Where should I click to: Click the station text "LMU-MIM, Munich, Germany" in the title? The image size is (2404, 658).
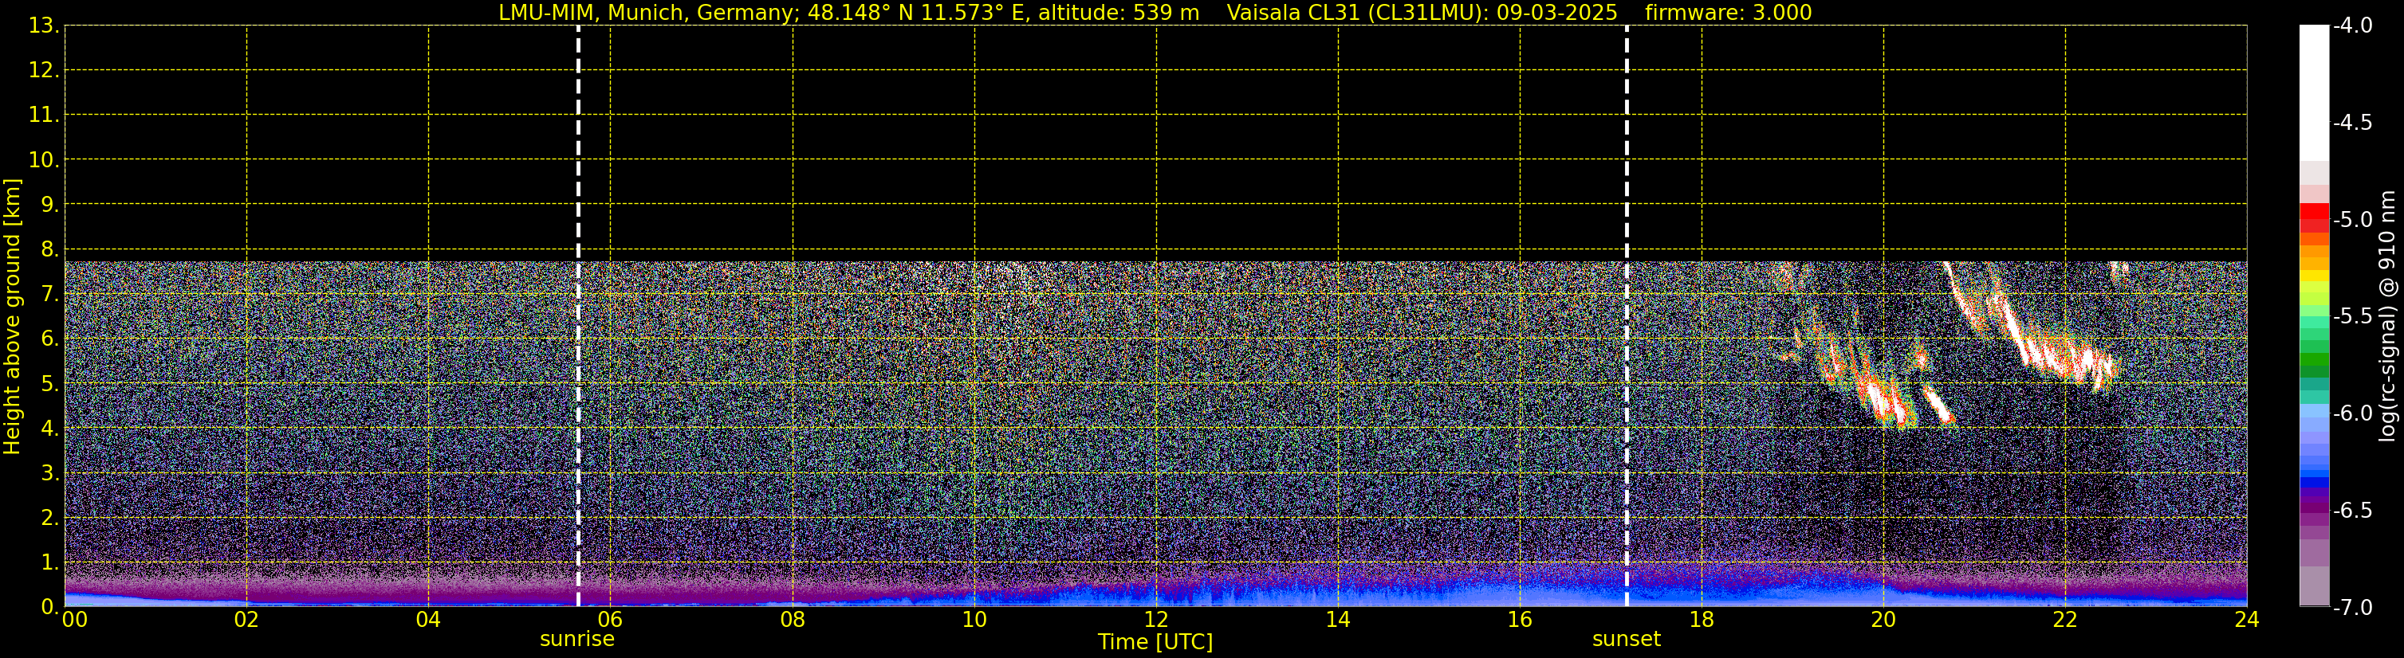tap(647, 13)
